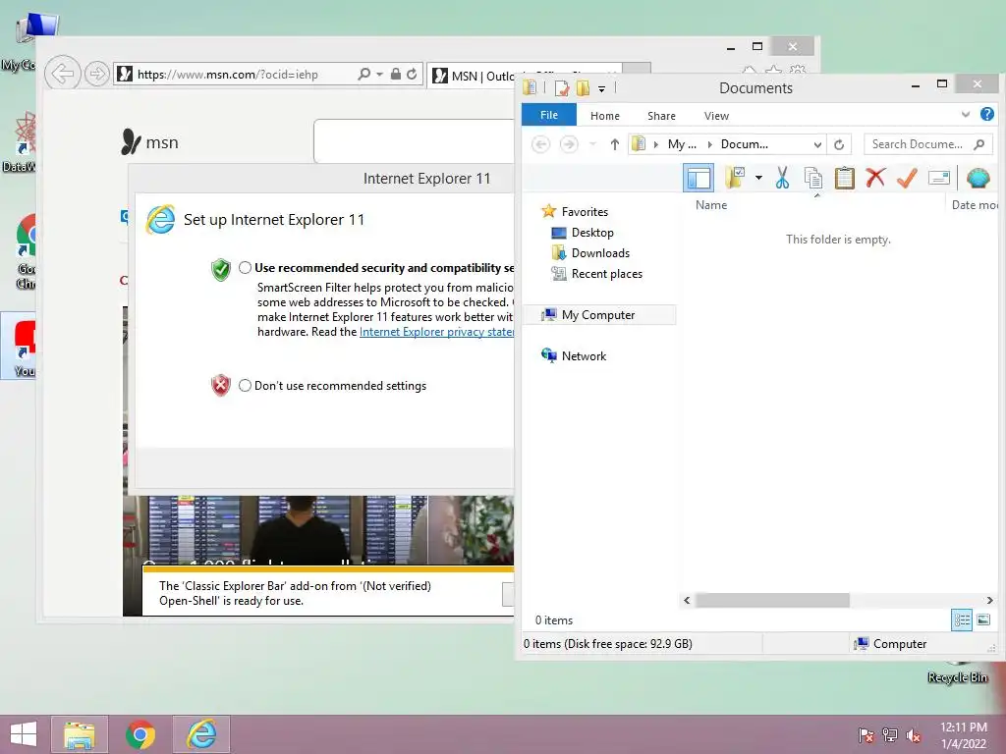
Task: Open Downloads in navigation pane
Action: [x=600, y=252]
